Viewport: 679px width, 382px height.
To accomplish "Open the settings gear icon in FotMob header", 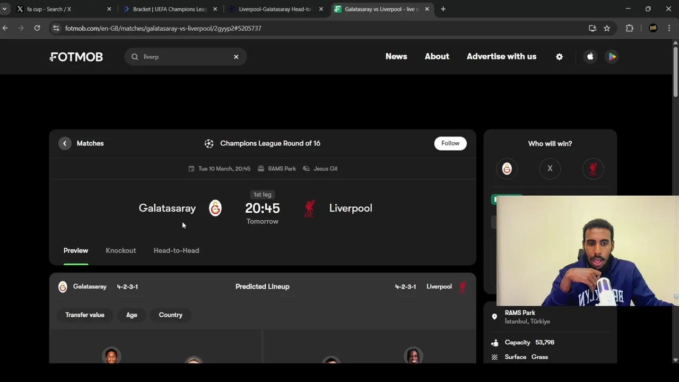I will click(559, 57).
